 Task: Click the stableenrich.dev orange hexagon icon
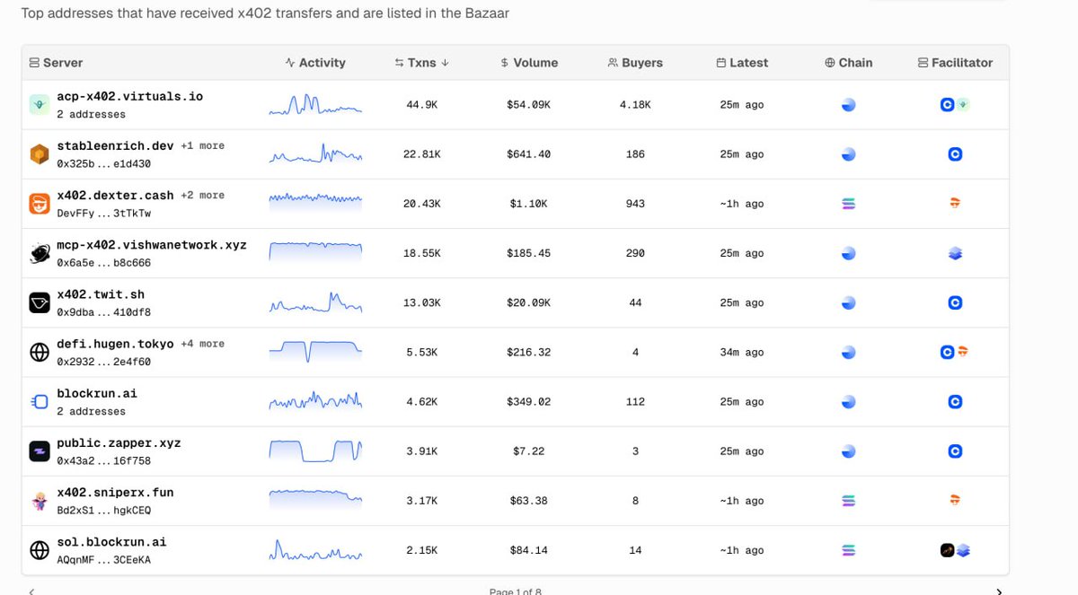39,154
